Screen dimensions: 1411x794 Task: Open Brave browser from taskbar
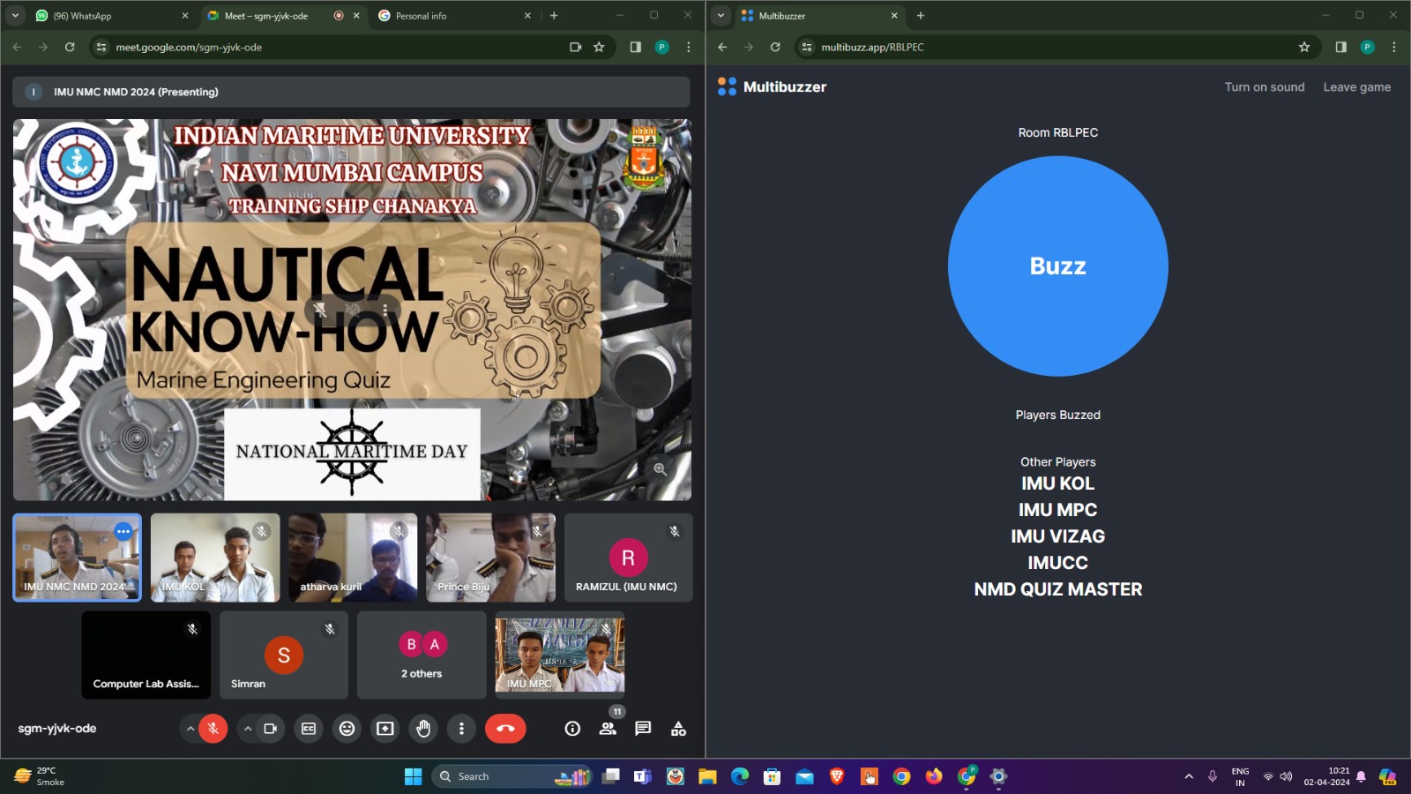(837, 776)
